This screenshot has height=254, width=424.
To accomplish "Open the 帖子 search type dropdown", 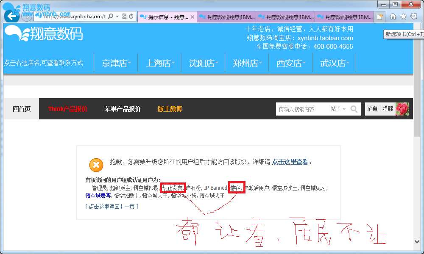I will (338, 109).
